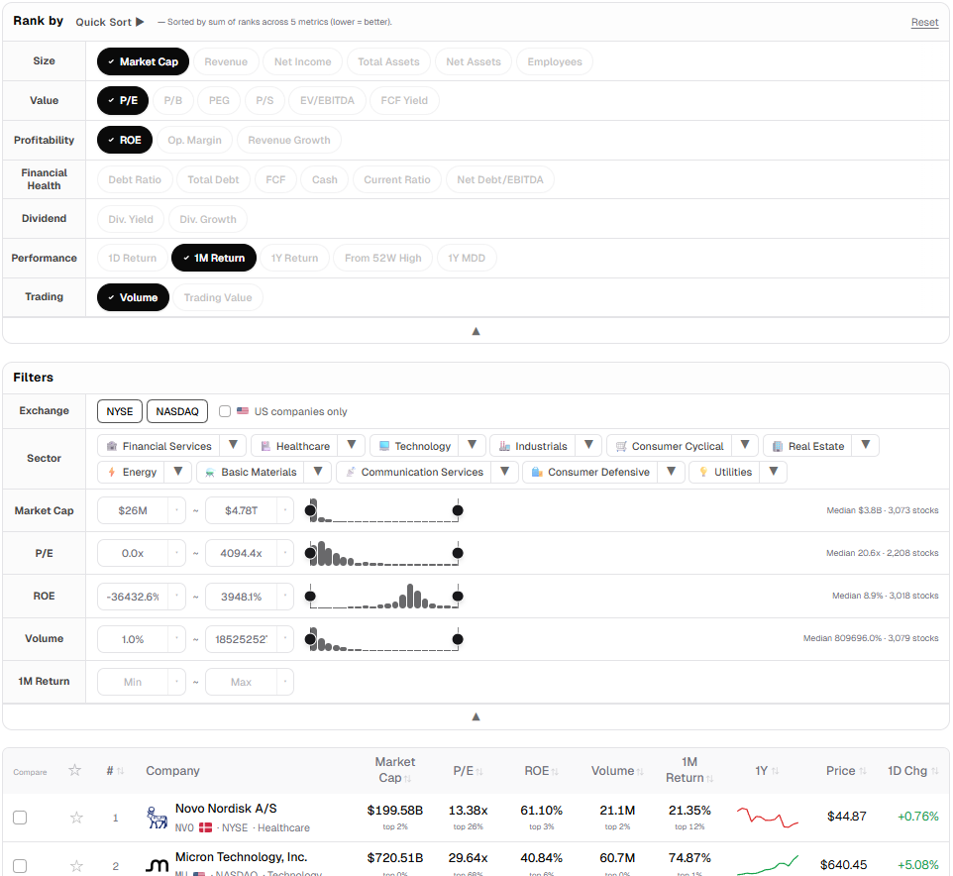
Task: Collapse the Filters panel
Action: point(476,716)
